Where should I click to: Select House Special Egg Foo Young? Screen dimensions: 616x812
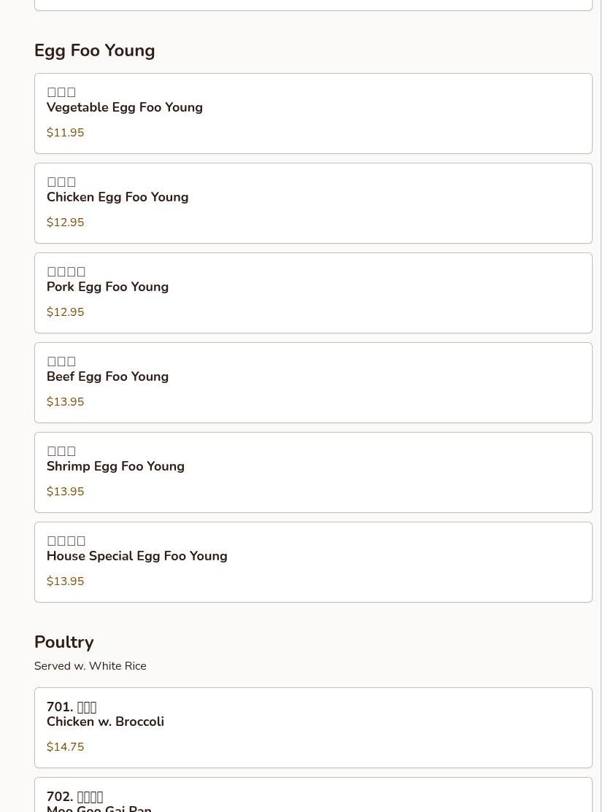coord(137,557)
